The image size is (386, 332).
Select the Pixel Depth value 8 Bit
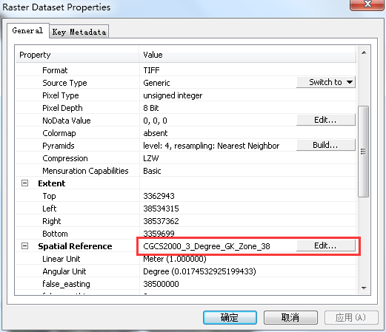(151, 108)
